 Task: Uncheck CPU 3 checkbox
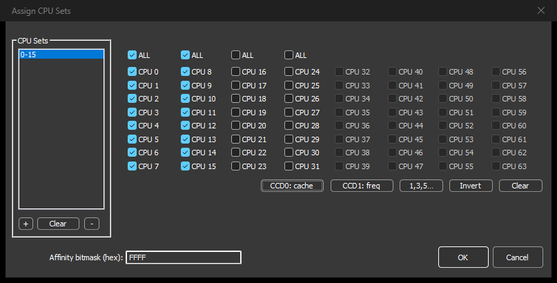(132, 113)
